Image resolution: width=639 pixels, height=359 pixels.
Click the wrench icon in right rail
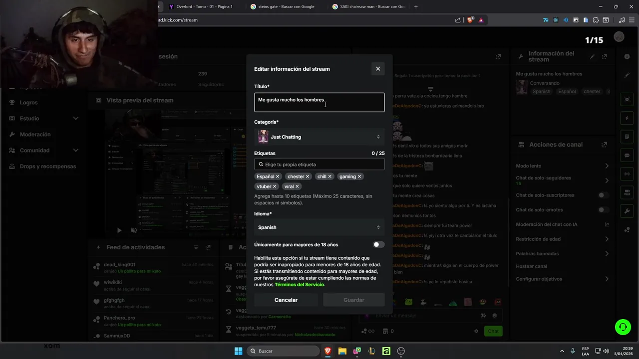(x=627, y=211)
